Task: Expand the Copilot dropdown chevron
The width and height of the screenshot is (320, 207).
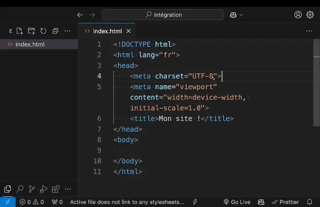Action: click(241, 15)
